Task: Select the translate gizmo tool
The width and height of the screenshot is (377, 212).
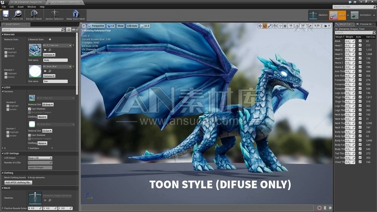Action: click(260, 26)
